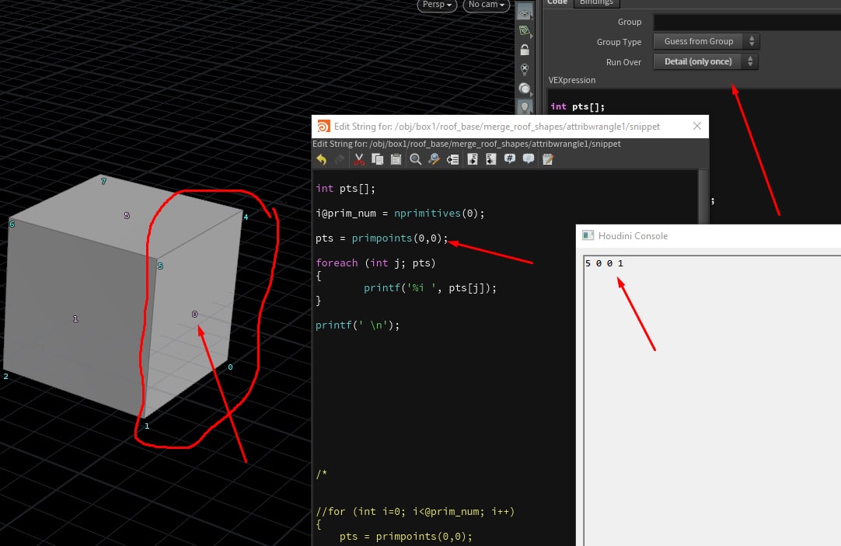This screenshot has width=841, height=546.
Task: Click the Go to Line icon
Action: (452, 159)
